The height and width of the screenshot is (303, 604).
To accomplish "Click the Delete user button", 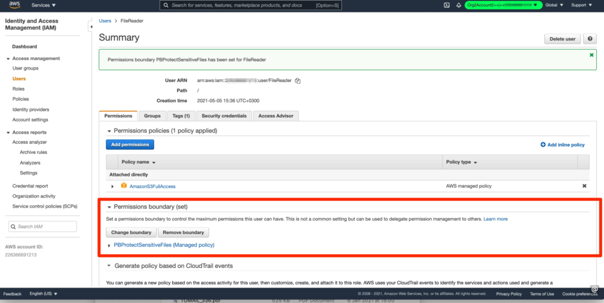I will coord(562,39).
